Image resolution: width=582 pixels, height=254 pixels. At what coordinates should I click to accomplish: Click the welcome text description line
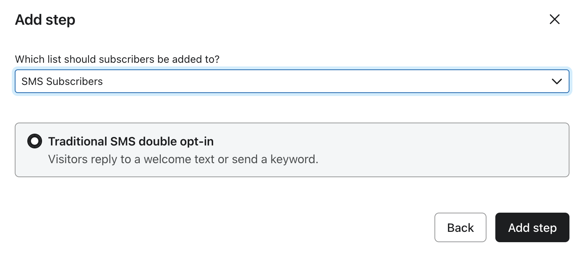pos(183,159)
